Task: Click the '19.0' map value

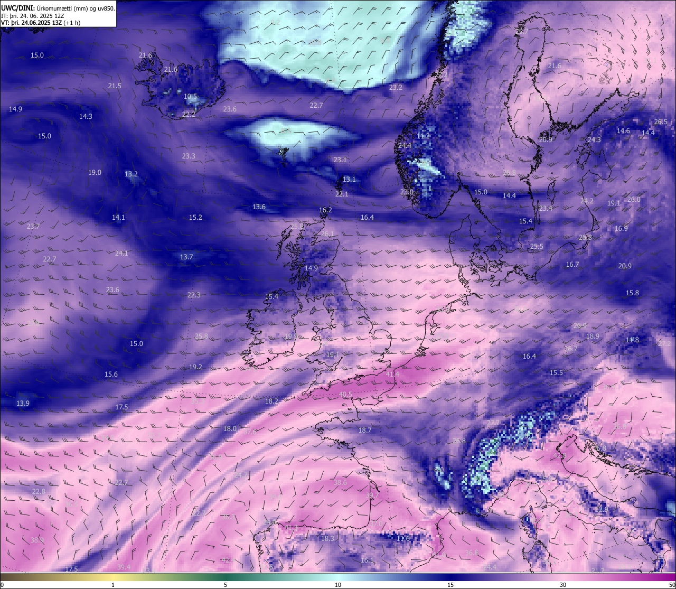Action: 95,172
